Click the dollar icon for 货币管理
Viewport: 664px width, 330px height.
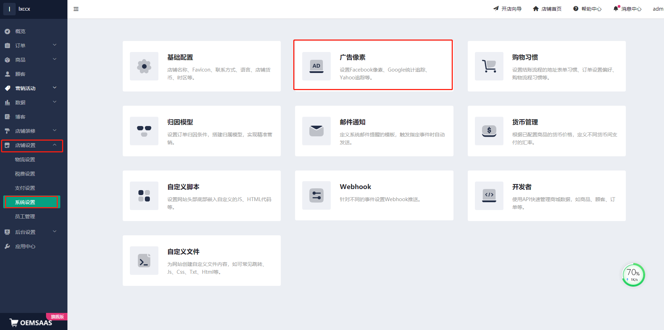pos(489,131)
